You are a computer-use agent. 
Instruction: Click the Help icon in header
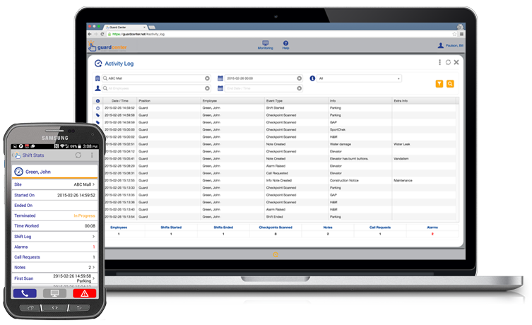285,44
